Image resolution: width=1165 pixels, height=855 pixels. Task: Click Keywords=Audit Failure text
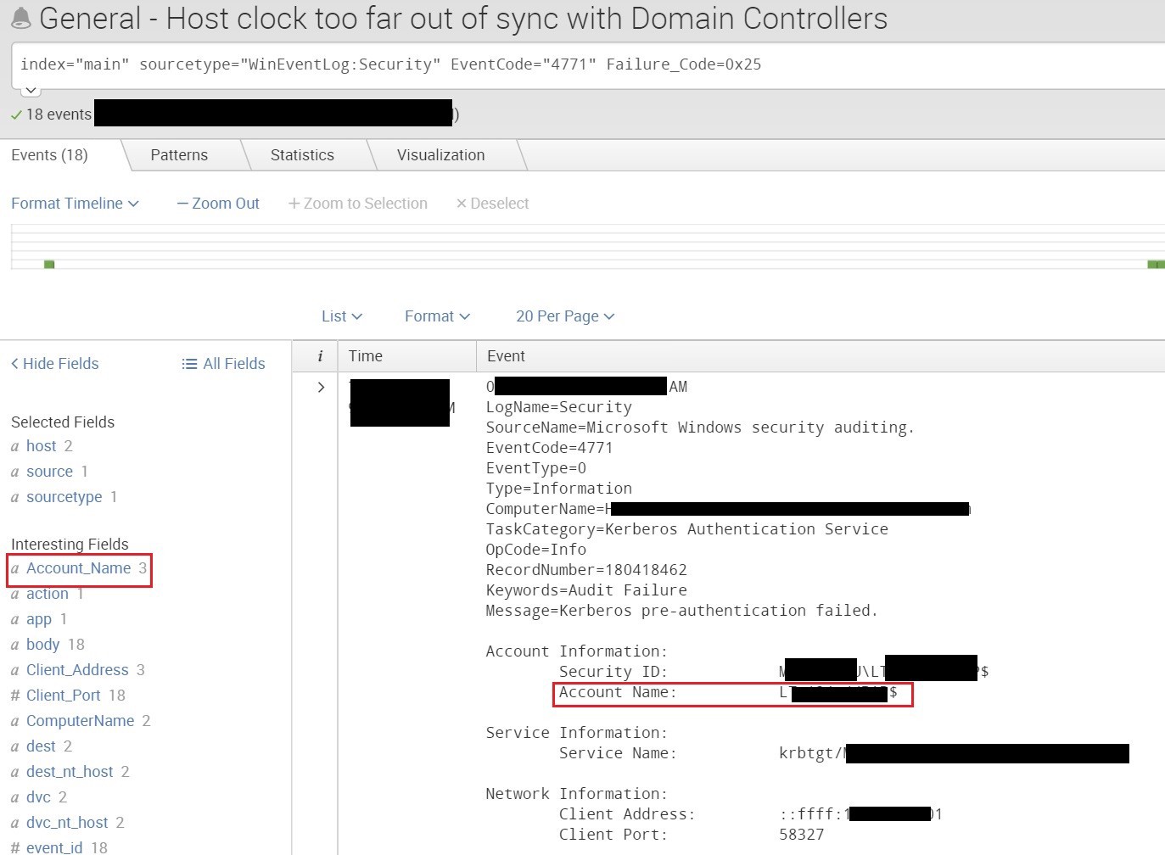click(586, 590)
